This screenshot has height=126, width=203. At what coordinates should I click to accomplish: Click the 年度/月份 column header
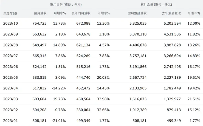10,13
